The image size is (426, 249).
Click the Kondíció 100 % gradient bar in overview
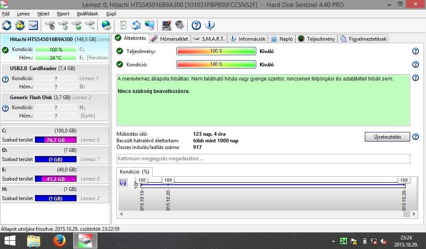pos(216,64)
